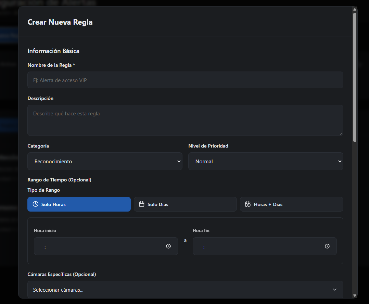Open the Nivel de Prioridad dropdown
This screenshot has width=369, height=304.
coord(266,161)
